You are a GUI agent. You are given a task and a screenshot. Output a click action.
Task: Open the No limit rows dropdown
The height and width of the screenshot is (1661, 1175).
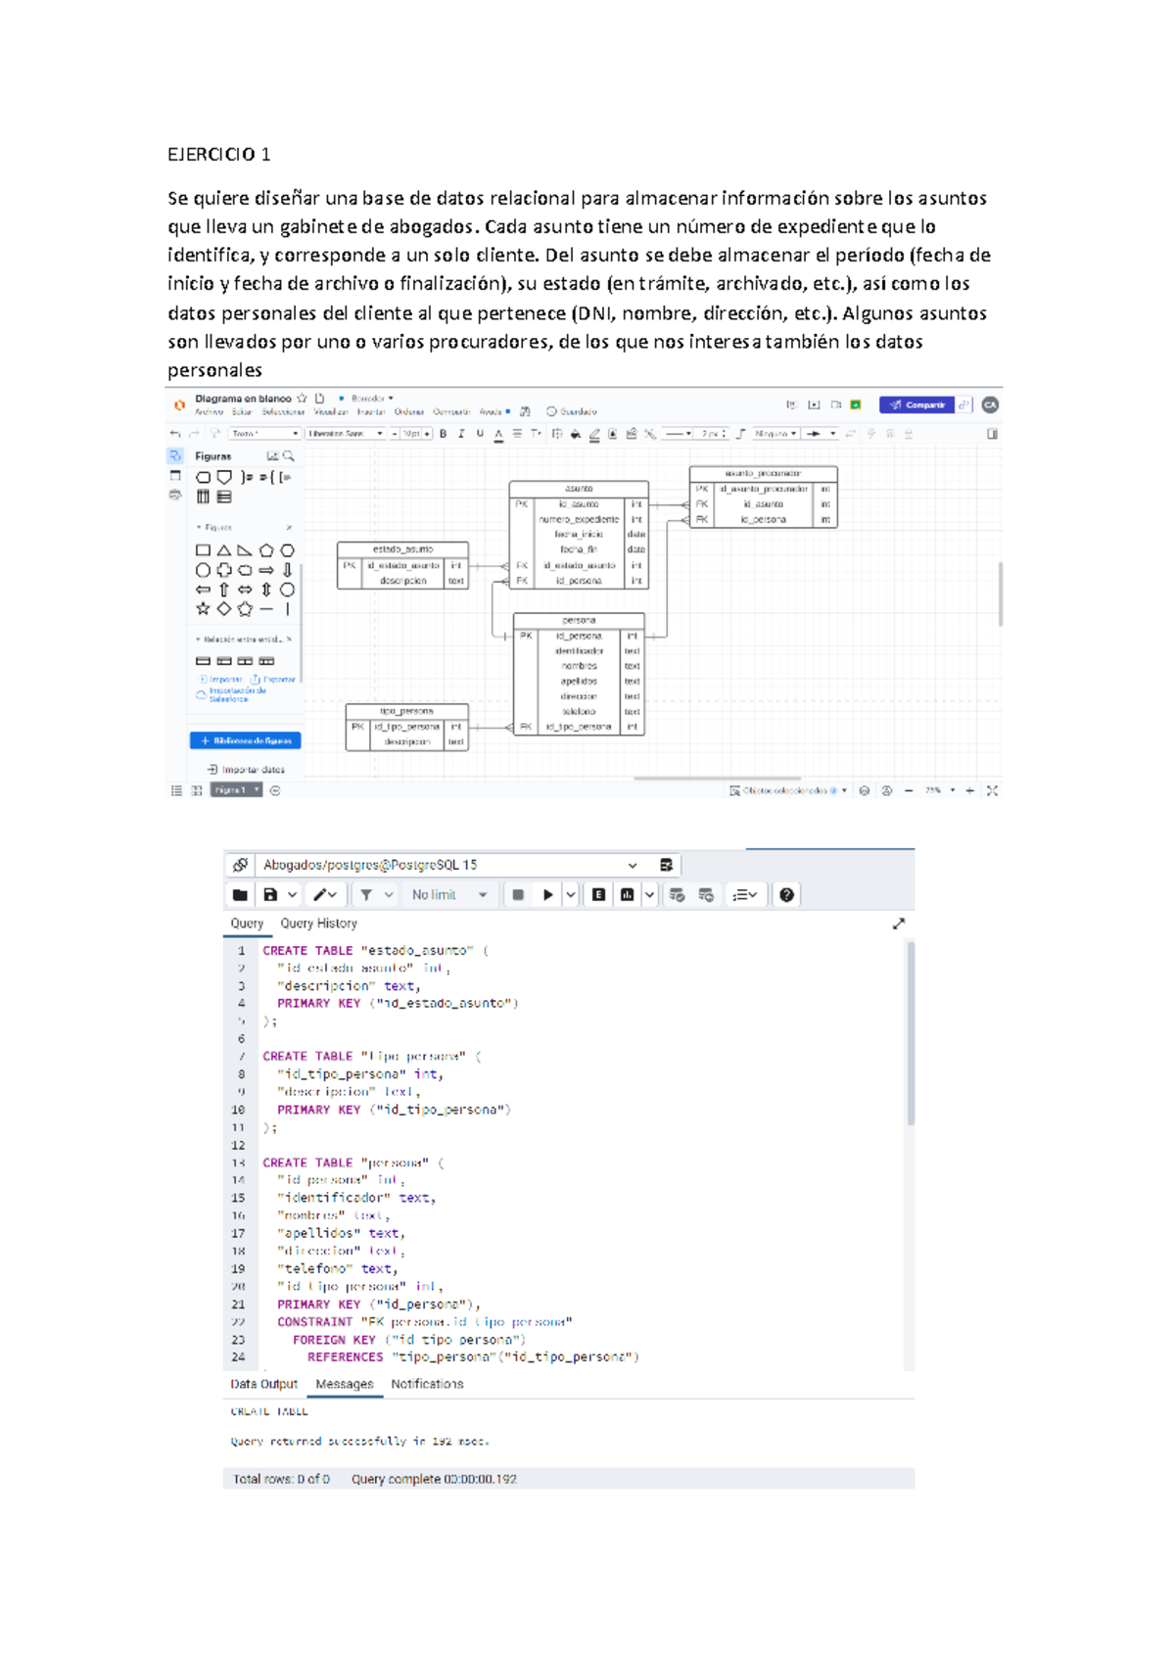click(449, 895)
